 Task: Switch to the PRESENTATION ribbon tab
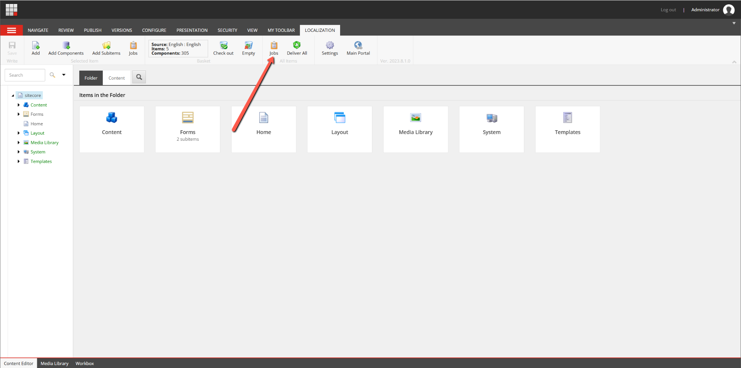(x=192, y=30)
